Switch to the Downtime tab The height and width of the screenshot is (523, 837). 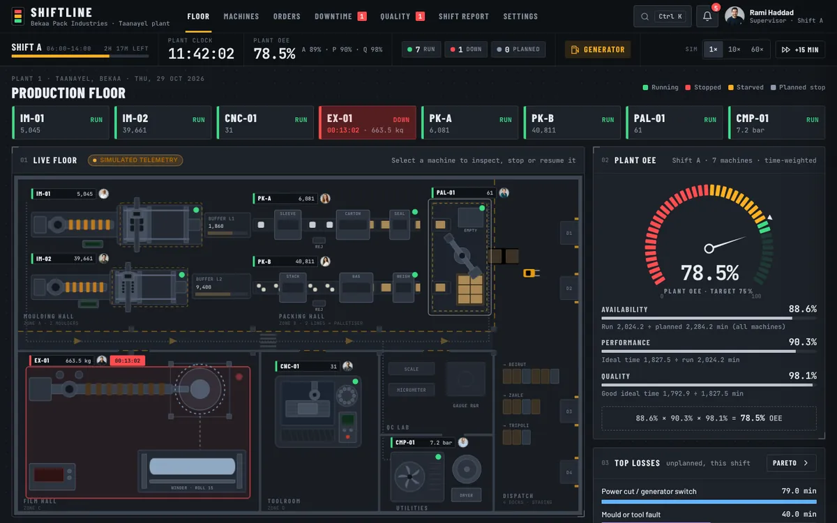pyautogui.click(x=340, y=16)
